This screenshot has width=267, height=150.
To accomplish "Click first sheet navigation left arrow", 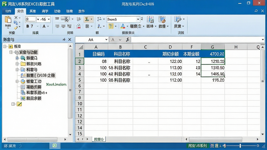I will pos(78,139).
